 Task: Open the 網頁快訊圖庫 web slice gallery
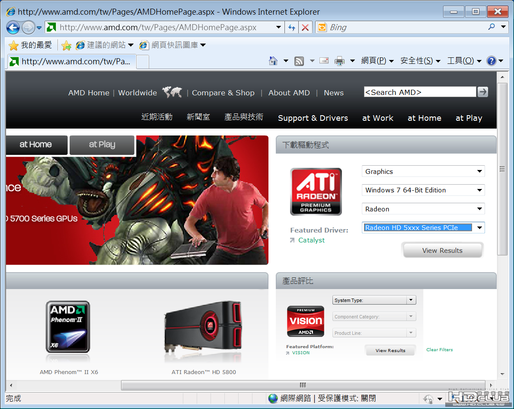(172, 45)
